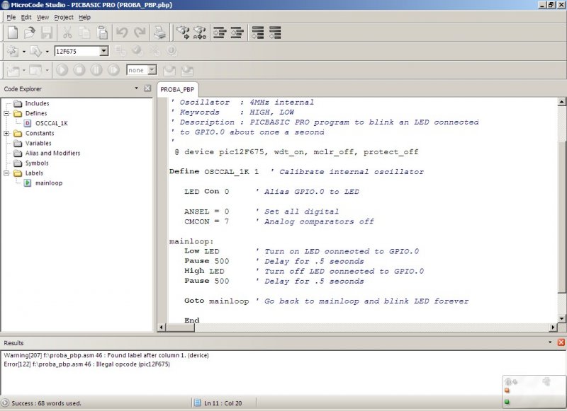Open the 12F675 device combo box
Image resolution: width=567 pixels, height=411 pixels.
(x=103, y=51)
